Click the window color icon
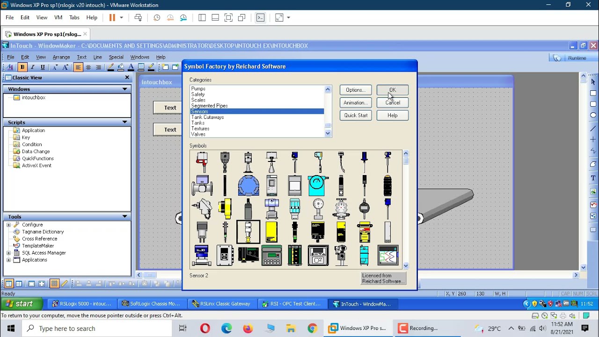The width and height of the screenshot is (599, 337). coord(141,67)
